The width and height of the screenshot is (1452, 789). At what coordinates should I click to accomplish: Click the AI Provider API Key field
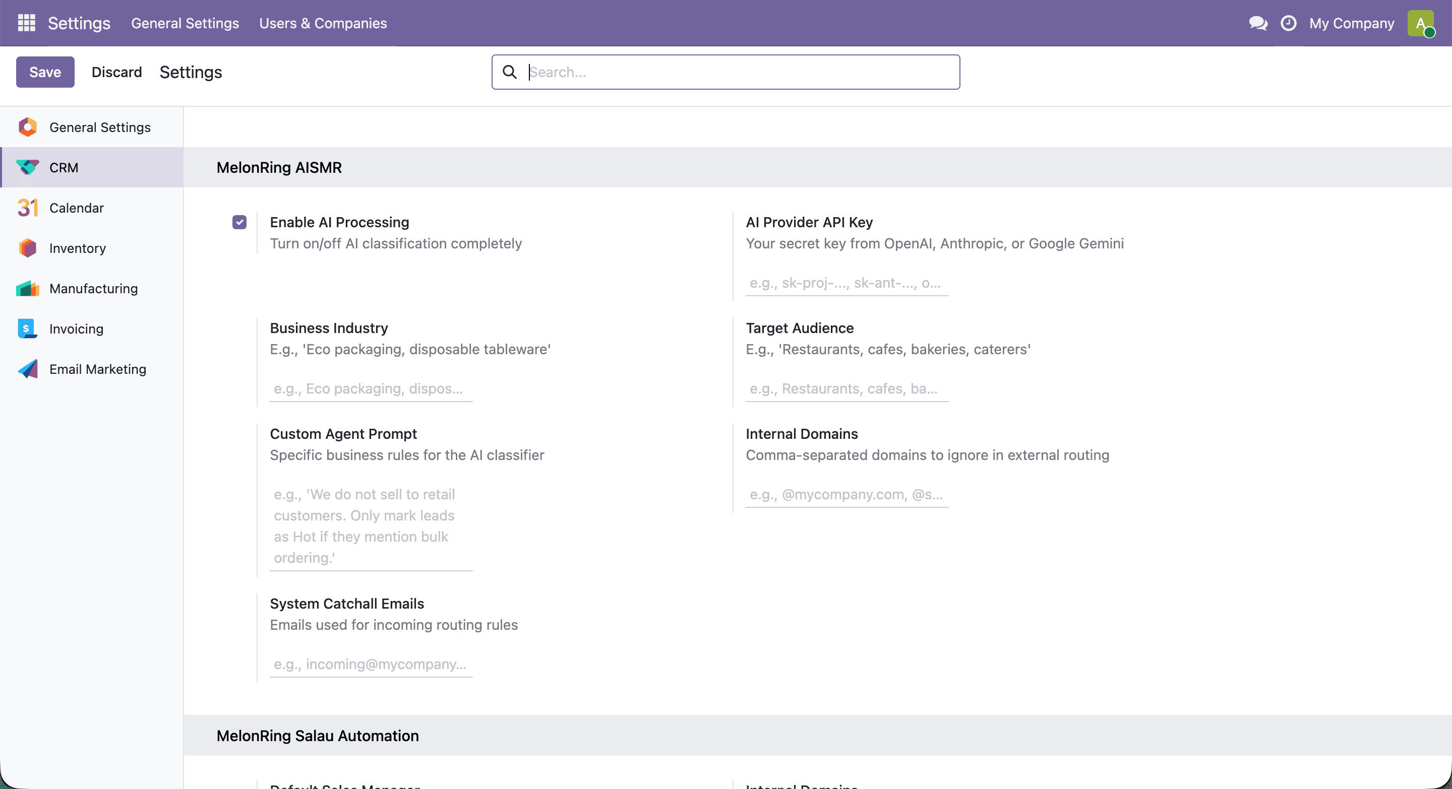pyautogui.click(x=846, y=283)
